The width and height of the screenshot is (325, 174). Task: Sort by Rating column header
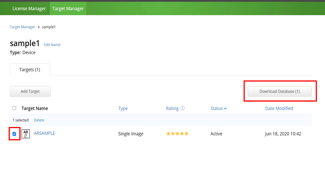click(x=172, y=109)
